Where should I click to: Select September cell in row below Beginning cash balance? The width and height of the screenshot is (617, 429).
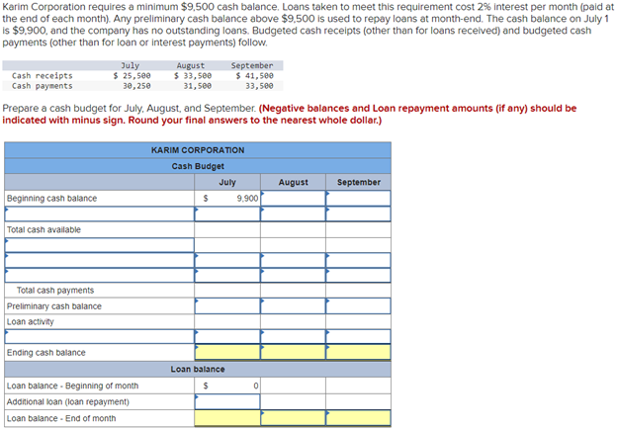(358, 214)
